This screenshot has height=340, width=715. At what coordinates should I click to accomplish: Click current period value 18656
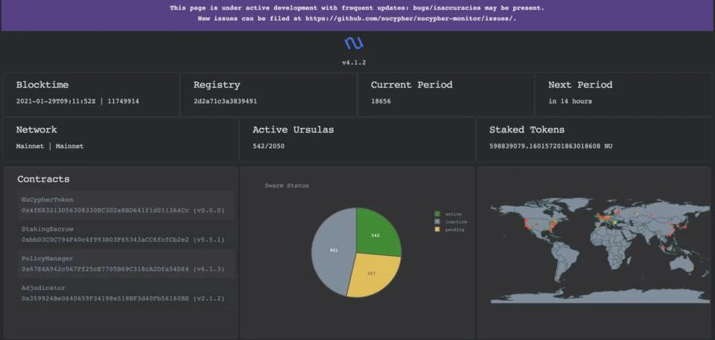coord(381,101)
